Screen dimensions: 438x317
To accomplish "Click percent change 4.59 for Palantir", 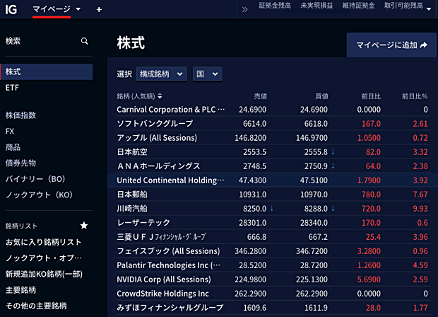I will [x=420, y=265].
